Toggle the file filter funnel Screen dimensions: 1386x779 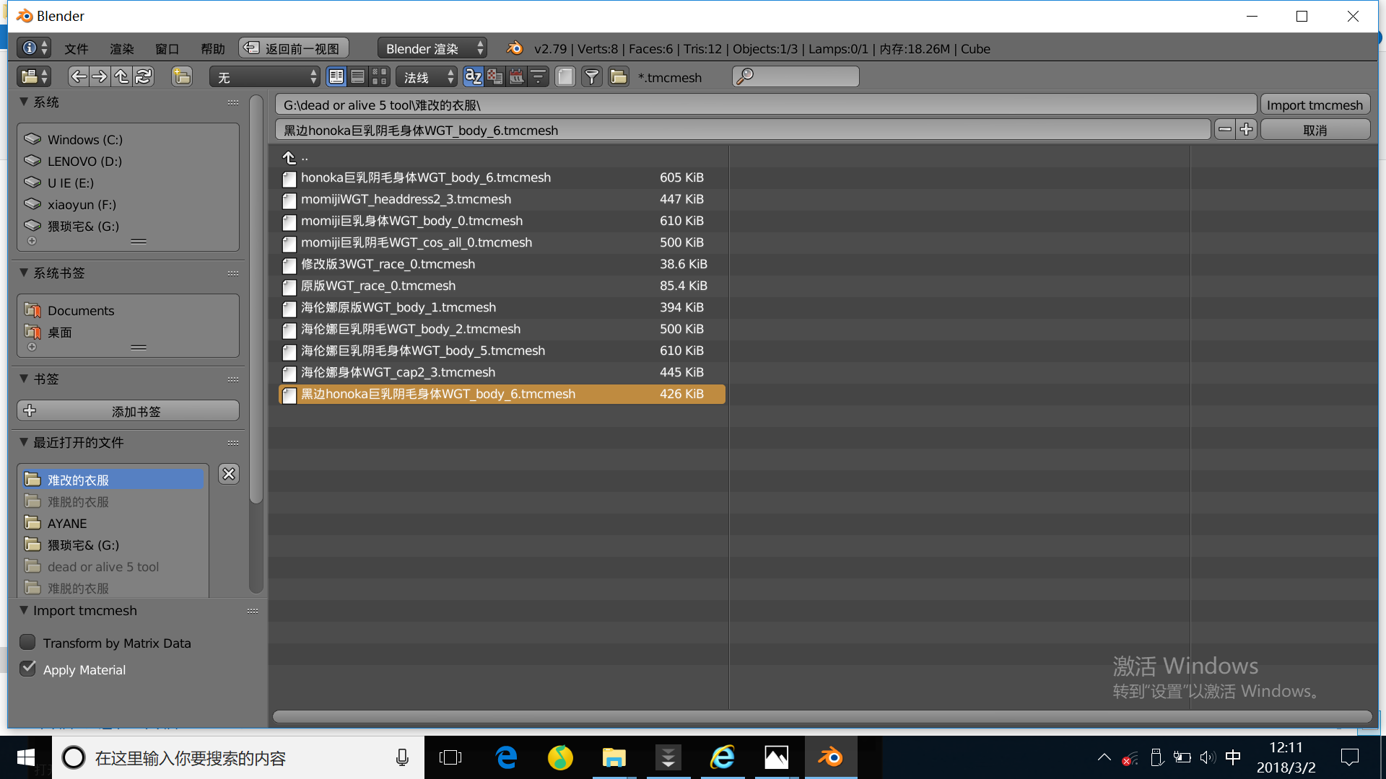pyautogui.click(x=591, y=76)
